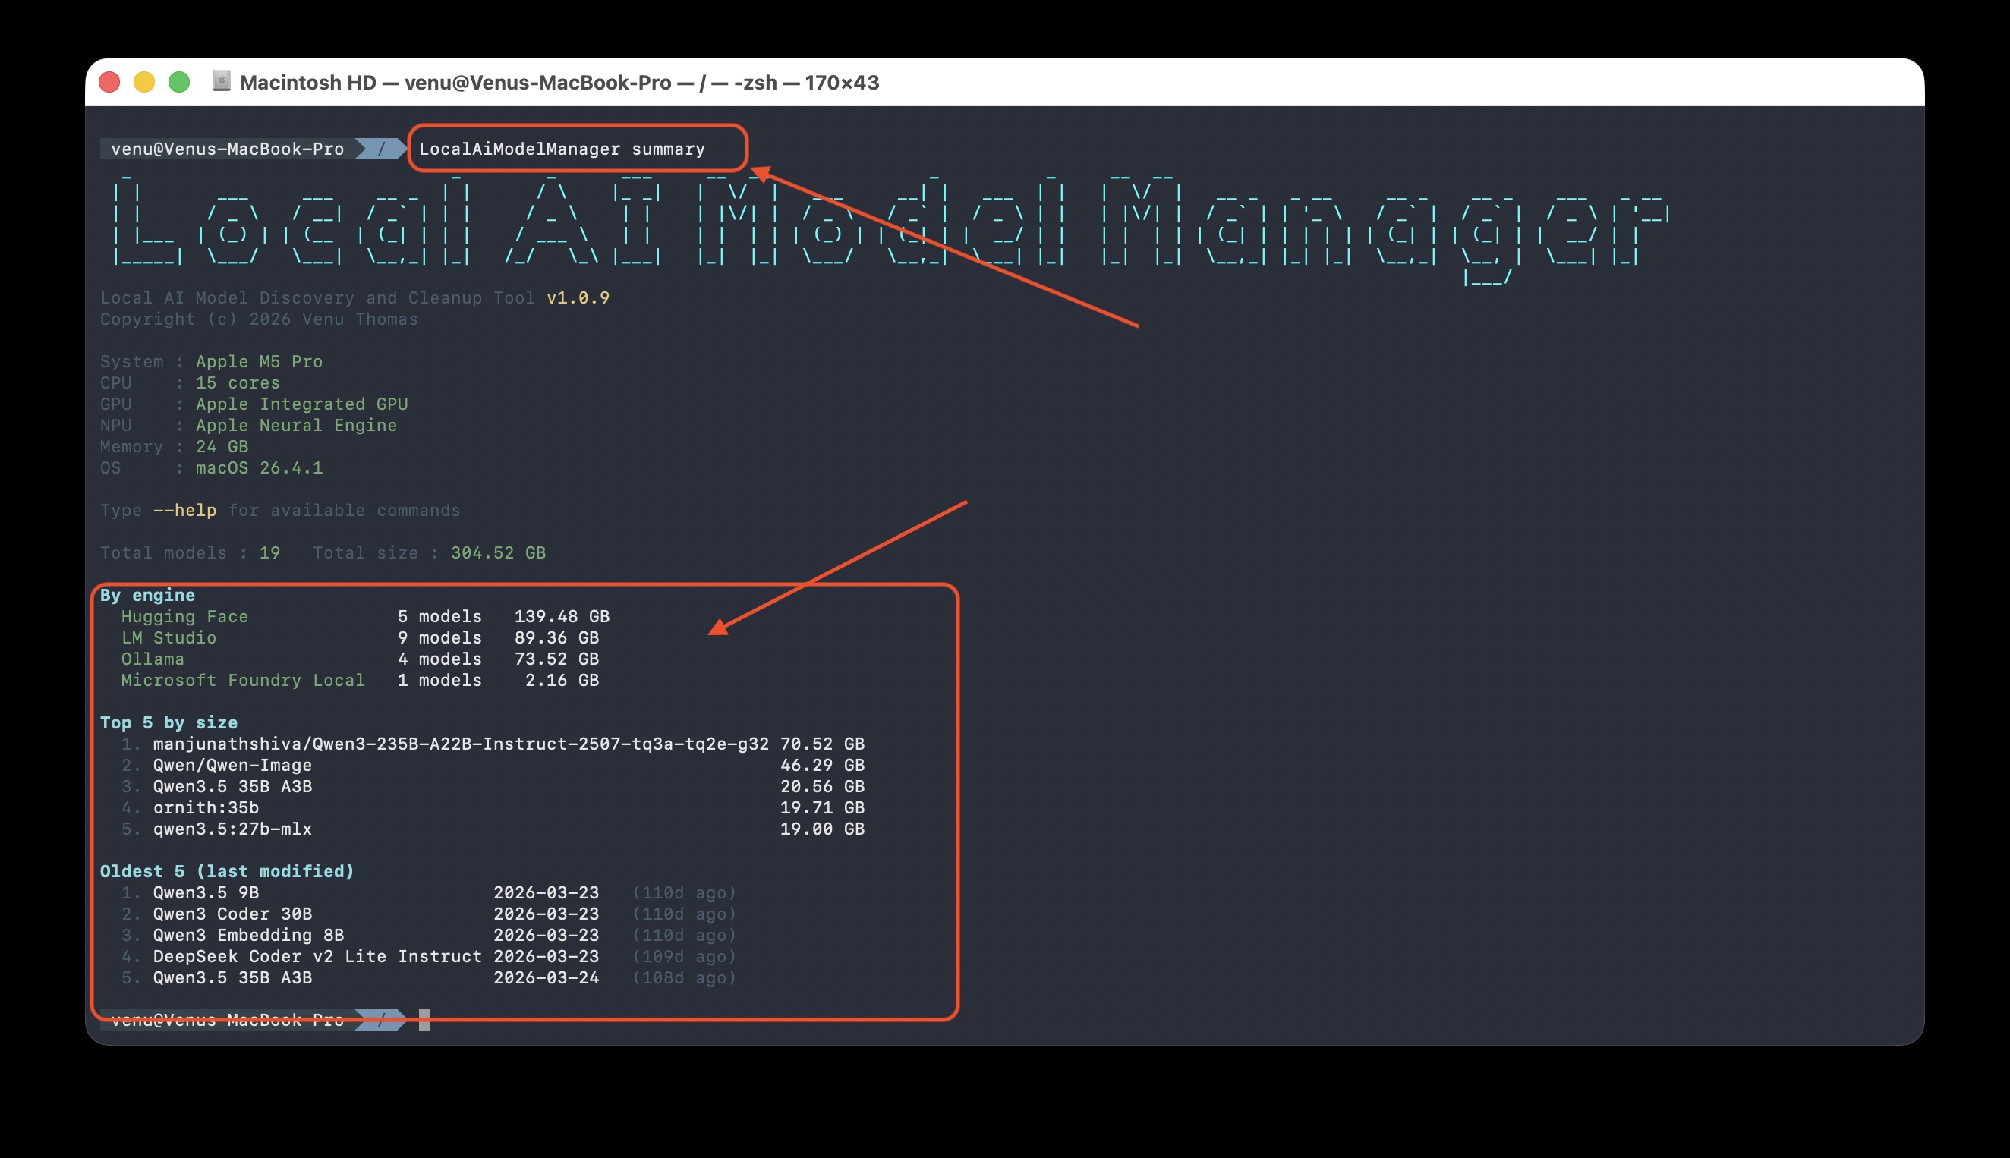
Task: Click the '(109d ago)' age text
Action: pyautogui.click(x=684, y=956)
